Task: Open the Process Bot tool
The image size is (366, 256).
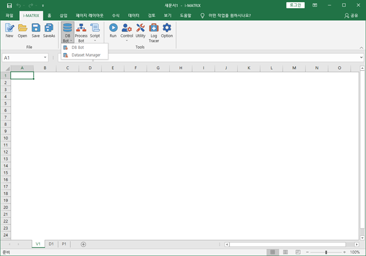Action: coord(81,31)
